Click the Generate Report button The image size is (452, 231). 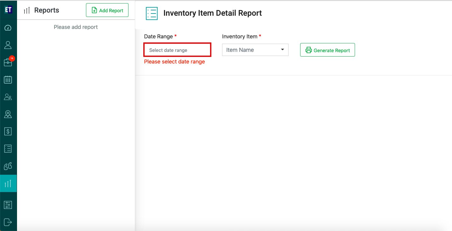[x=328, y=50]
